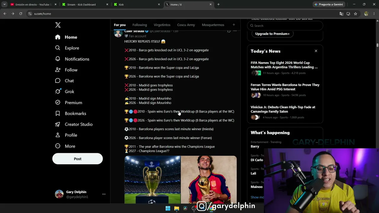Open the Barry trending topic
Screen dimensions: 379x213
coord(255,146)
